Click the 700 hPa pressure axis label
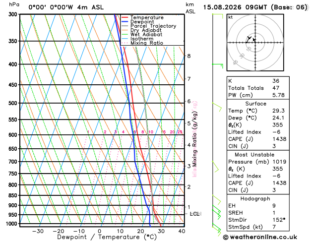 click(14, 162)
